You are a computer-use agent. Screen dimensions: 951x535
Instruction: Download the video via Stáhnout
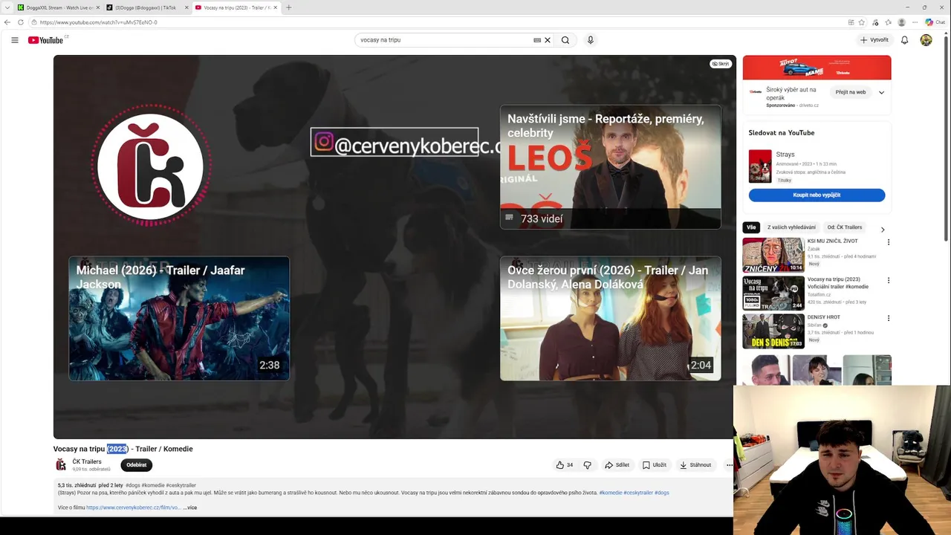(696, 465)
